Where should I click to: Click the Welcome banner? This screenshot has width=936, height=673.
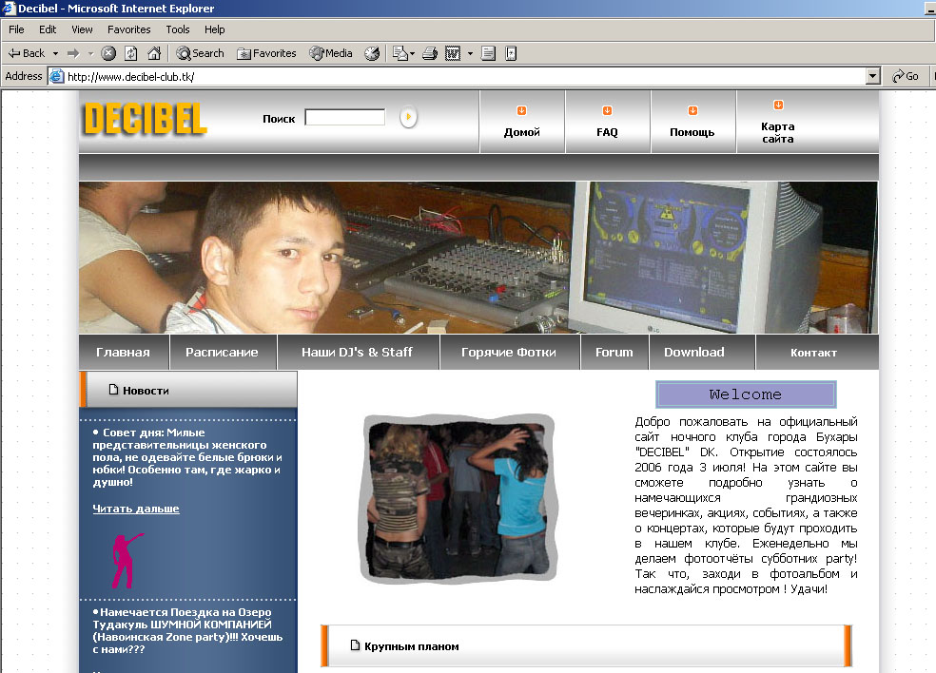coord(746,394)
